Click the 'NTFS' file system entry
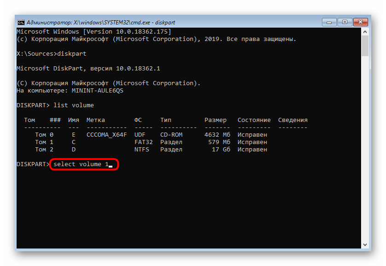The width and height of the screenshot is (386, 266). click(x=141, y=150)
